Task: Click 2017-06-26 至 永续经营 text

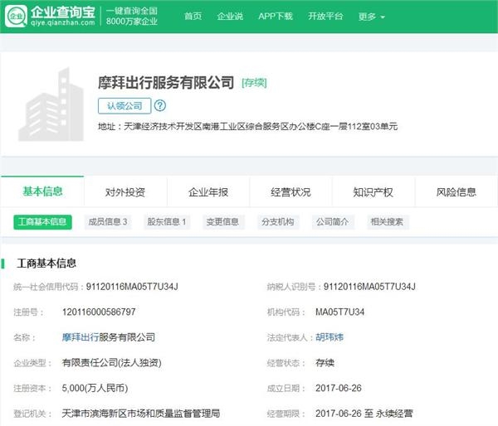Action: click(364, 414)
